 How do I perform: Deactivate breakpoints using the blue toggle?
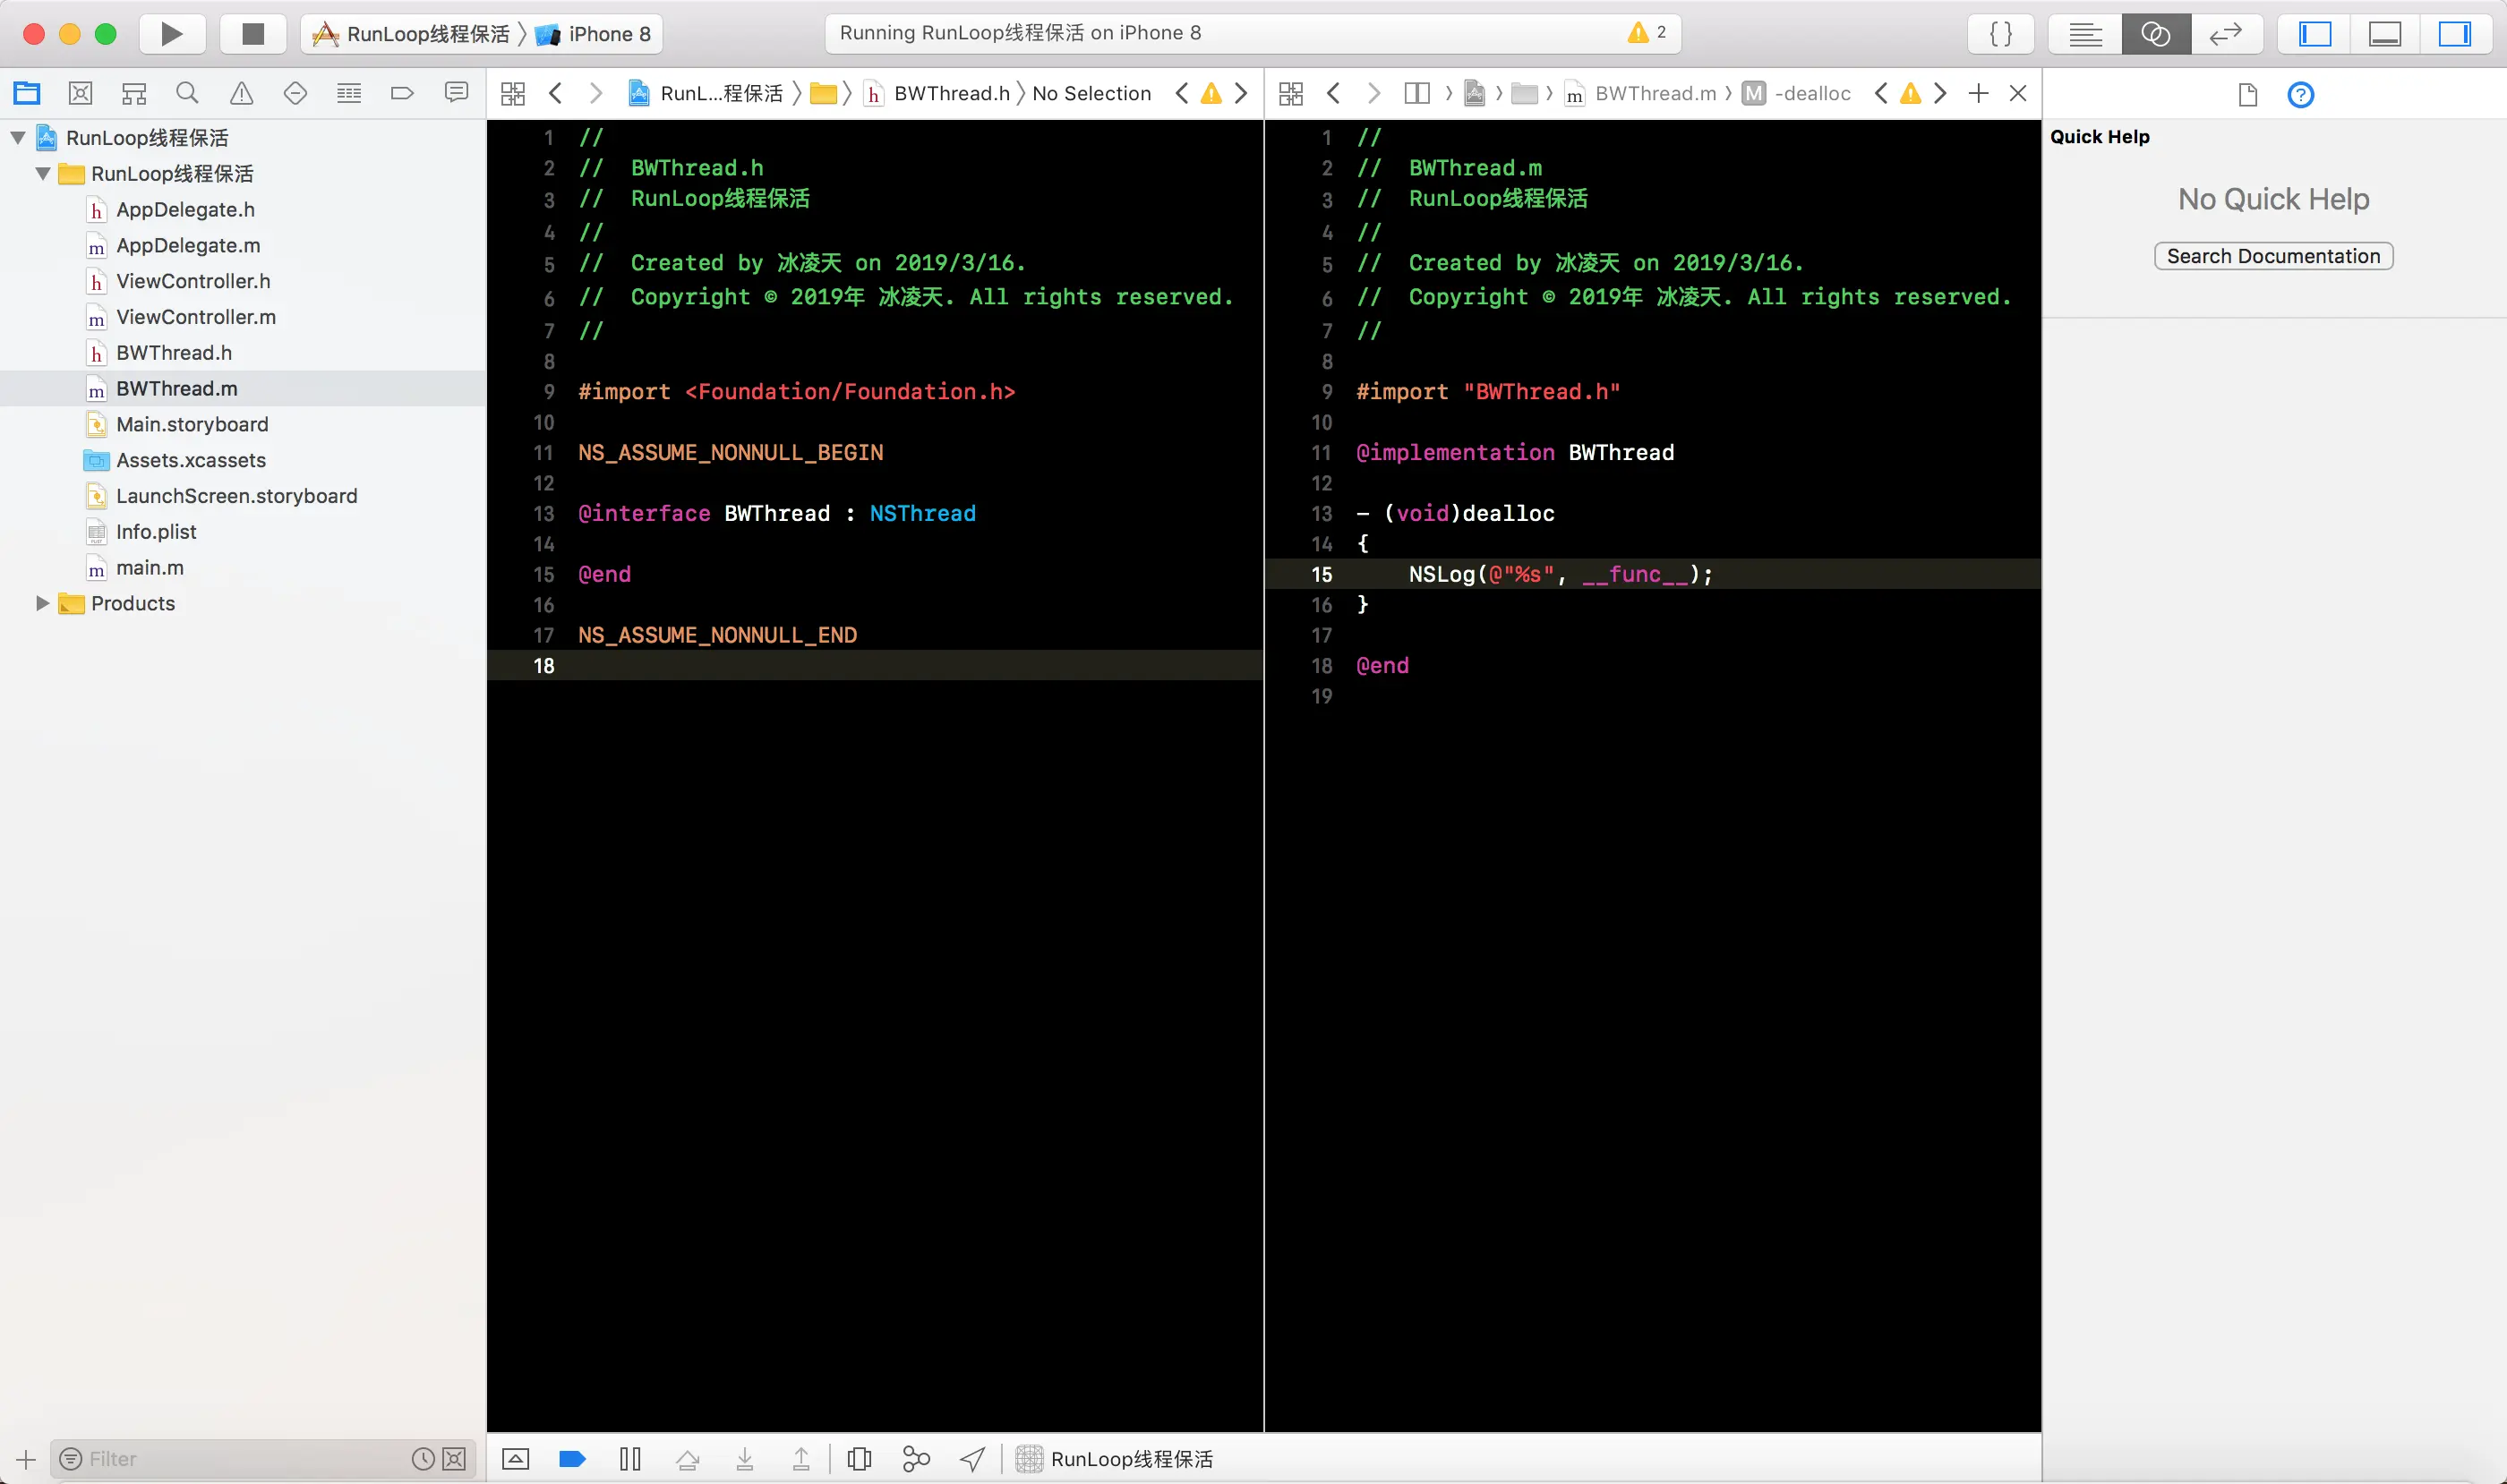[572, 1459]
